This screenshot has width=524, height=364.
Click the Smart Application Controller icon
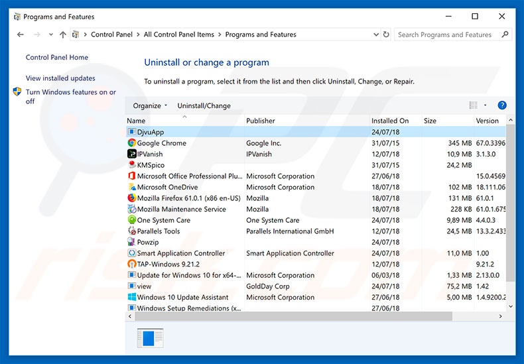point(132,253)
